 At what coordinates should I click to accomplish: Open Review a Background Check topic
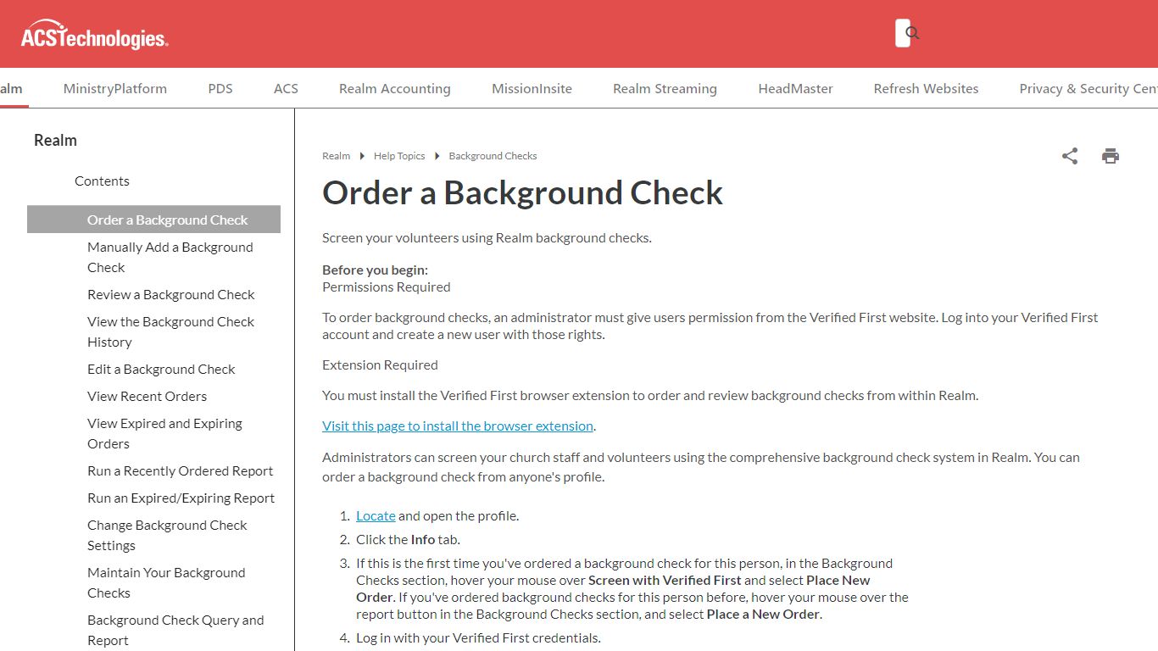point(171,294)
